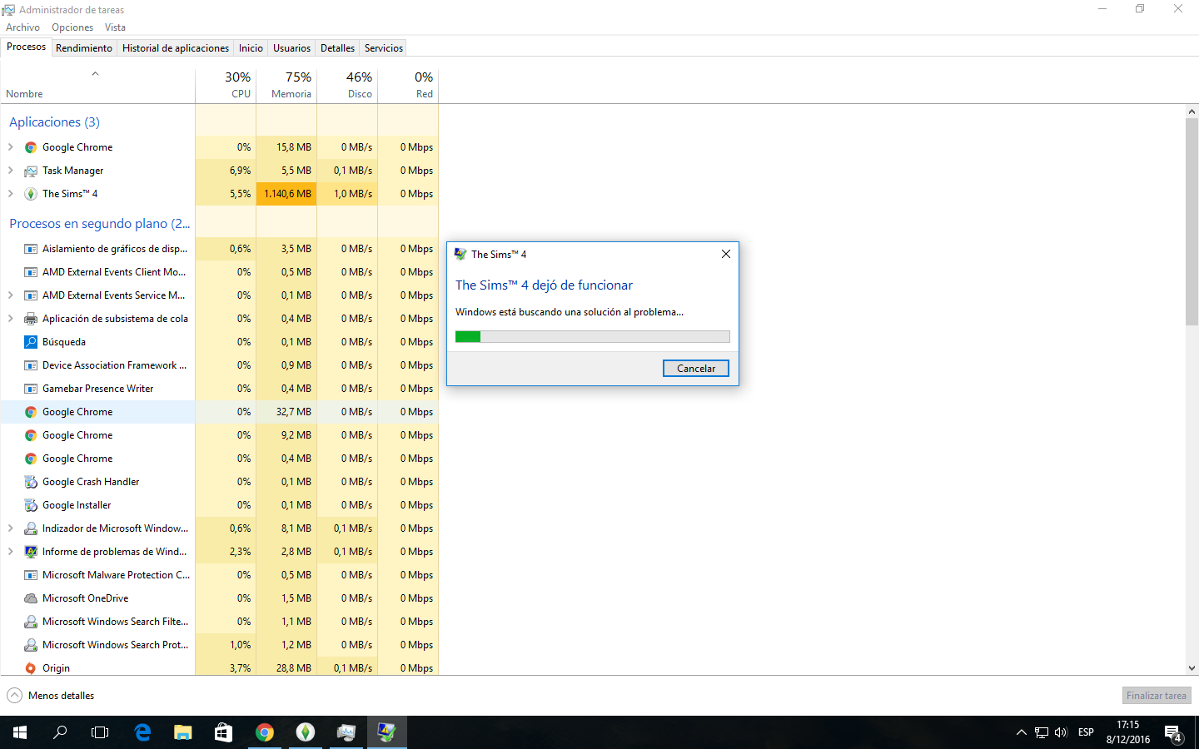Collapse view with Menos detalles
The width and height of the screenshot is (1199, 749).
(x=51, y=696)
